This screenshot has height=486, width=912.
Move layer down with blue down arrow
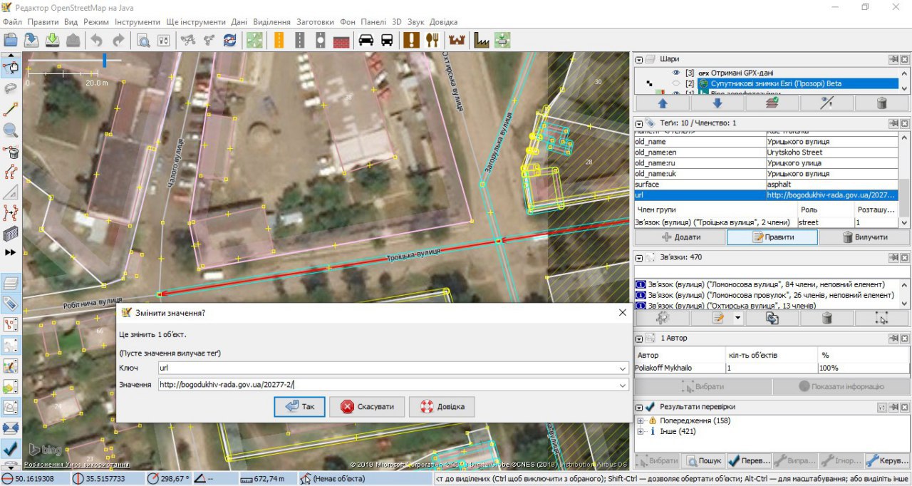coord(717,103)
